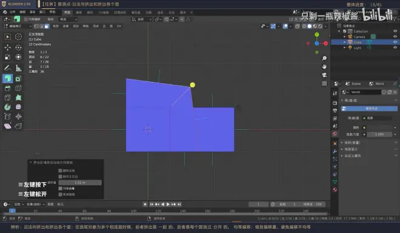Toggle visibility eye of Cube object

(395, 42)
